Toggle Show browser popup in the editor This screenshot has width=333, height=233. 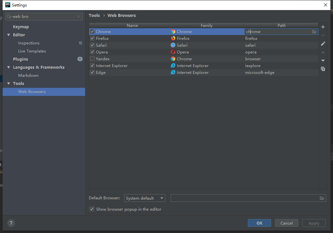[92, 209]
